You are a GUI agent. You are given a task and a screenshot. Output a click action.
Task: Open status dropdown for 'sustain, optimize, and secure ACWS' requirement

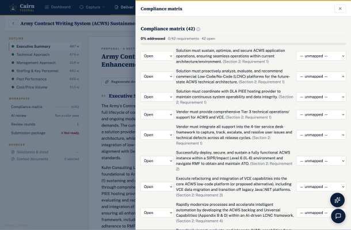(157, 56)
